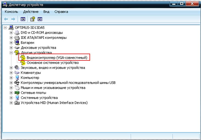Select the Системные устройства label
201x140 pixels.
[39, 98]
